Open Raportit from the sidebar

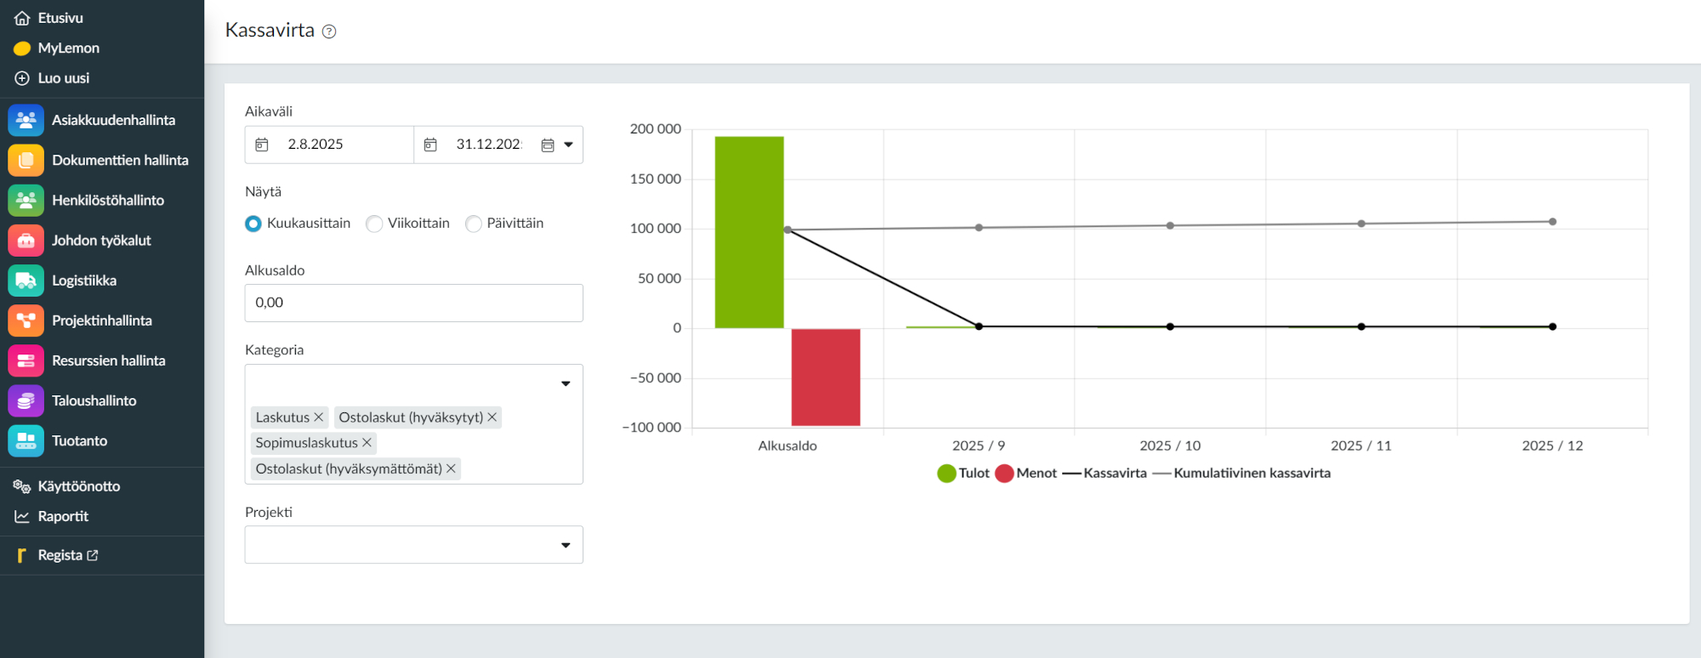(62, 516)
